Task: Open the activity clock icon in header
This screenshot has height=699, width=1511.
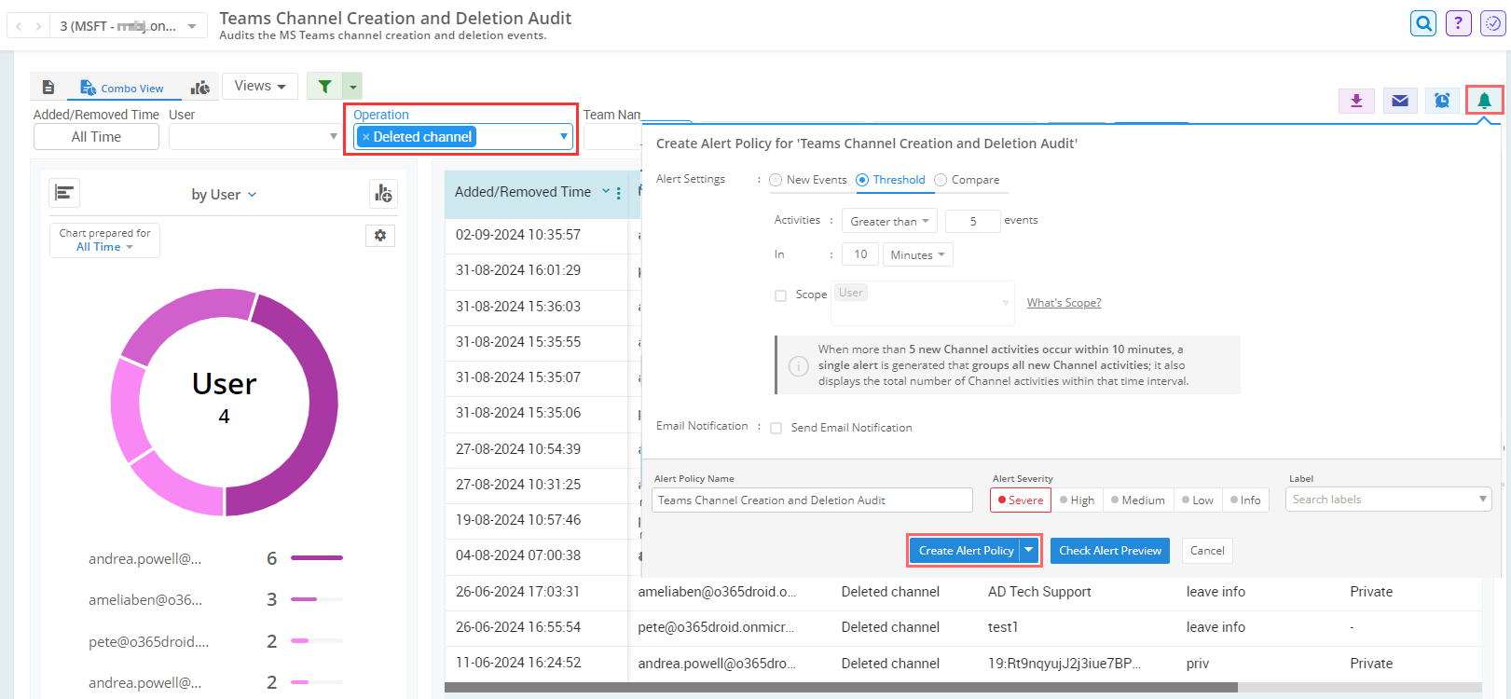Action: [1493, 23]
